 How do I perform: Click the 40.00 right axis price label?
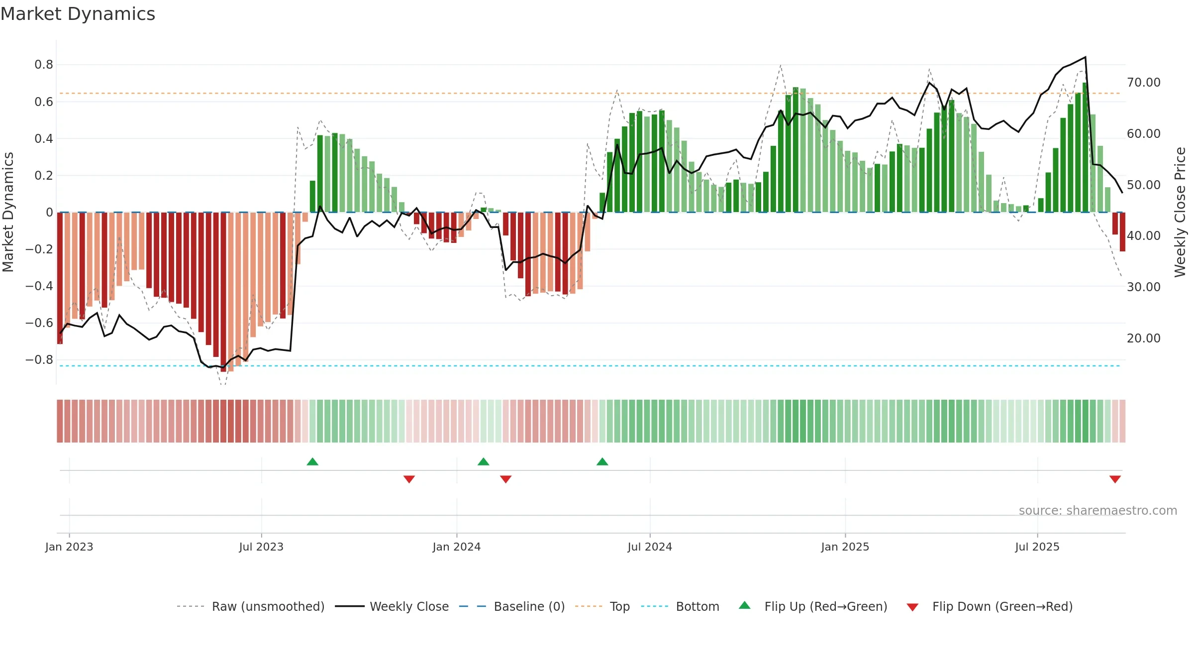pyautogui.click(x=1144, y=236)
